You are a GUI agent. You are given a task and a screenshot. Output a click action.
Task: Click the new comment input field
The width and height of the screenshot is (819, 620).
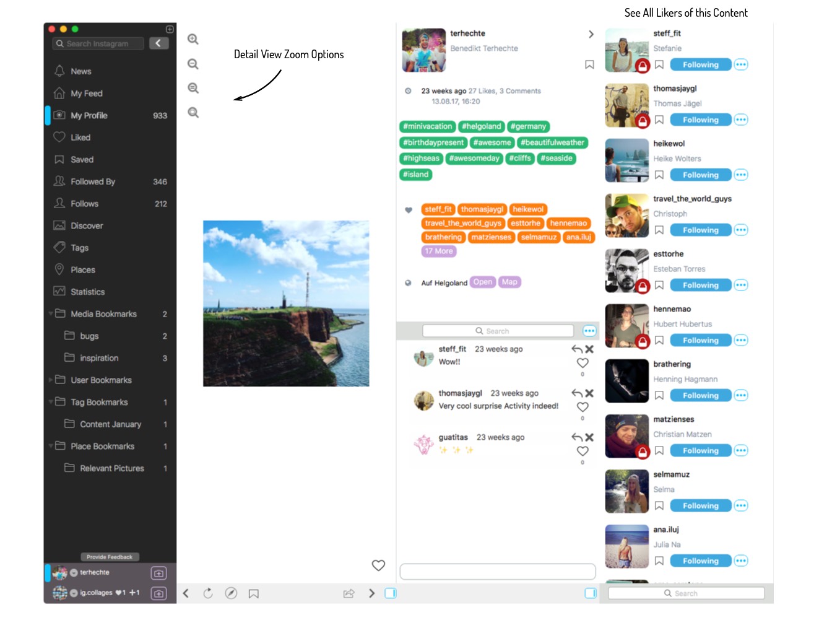pos(498,571)
